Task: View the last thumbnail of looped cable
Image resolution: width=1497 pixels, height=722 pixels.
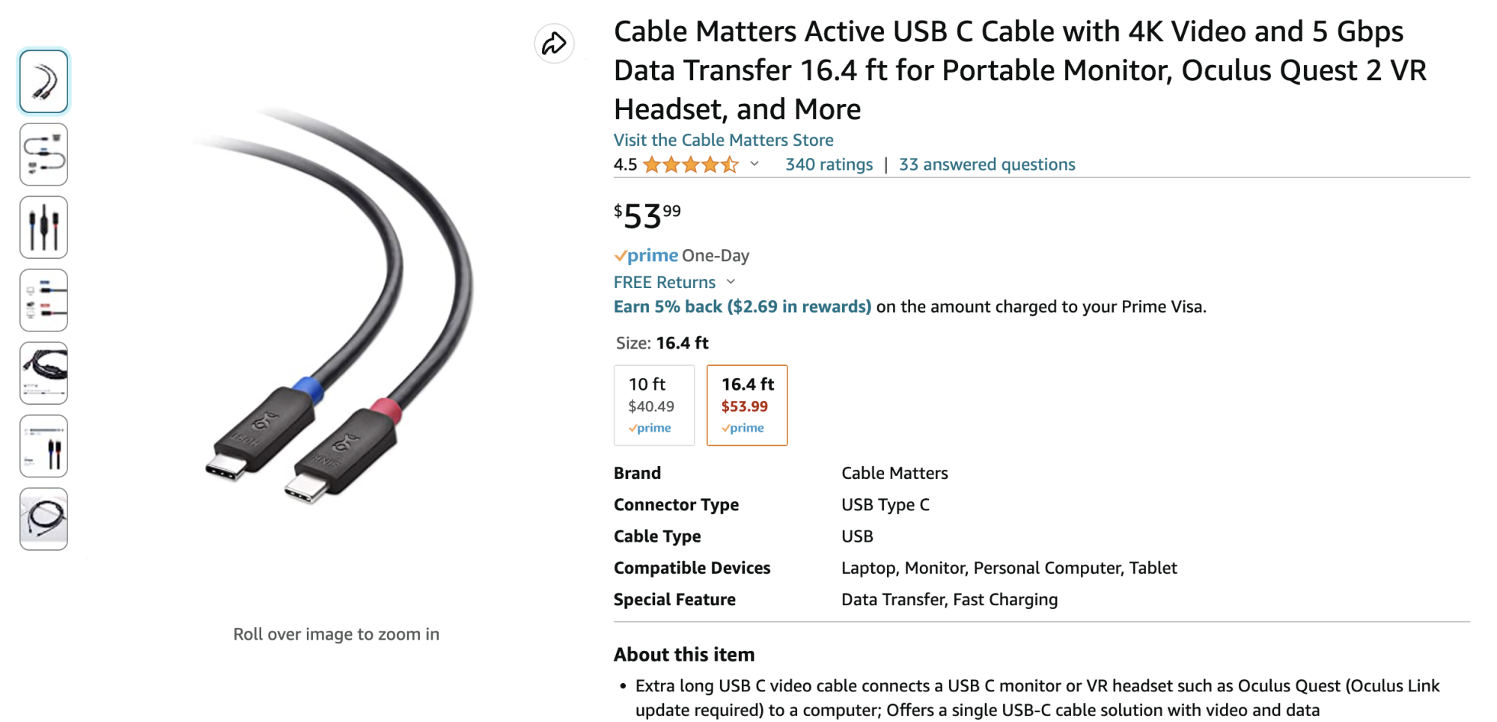Action: (43, 518)
